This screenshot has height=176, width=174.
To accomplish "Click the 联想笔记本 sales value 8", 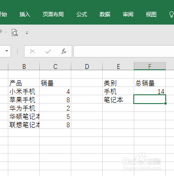I will 56,125.
